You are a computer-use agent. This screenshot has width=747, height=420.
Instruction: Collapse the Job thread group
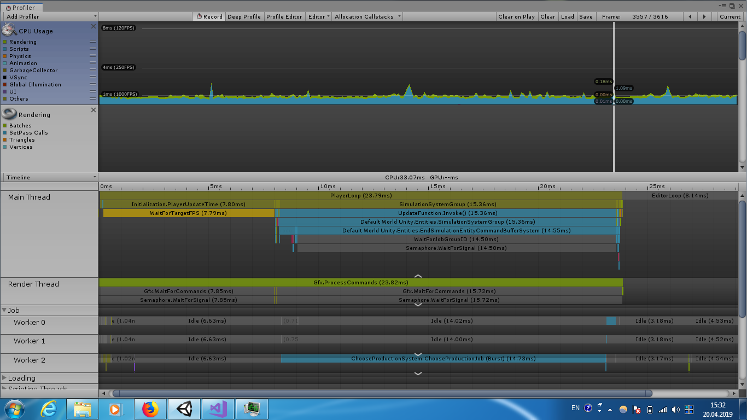(x=4, y=310)
